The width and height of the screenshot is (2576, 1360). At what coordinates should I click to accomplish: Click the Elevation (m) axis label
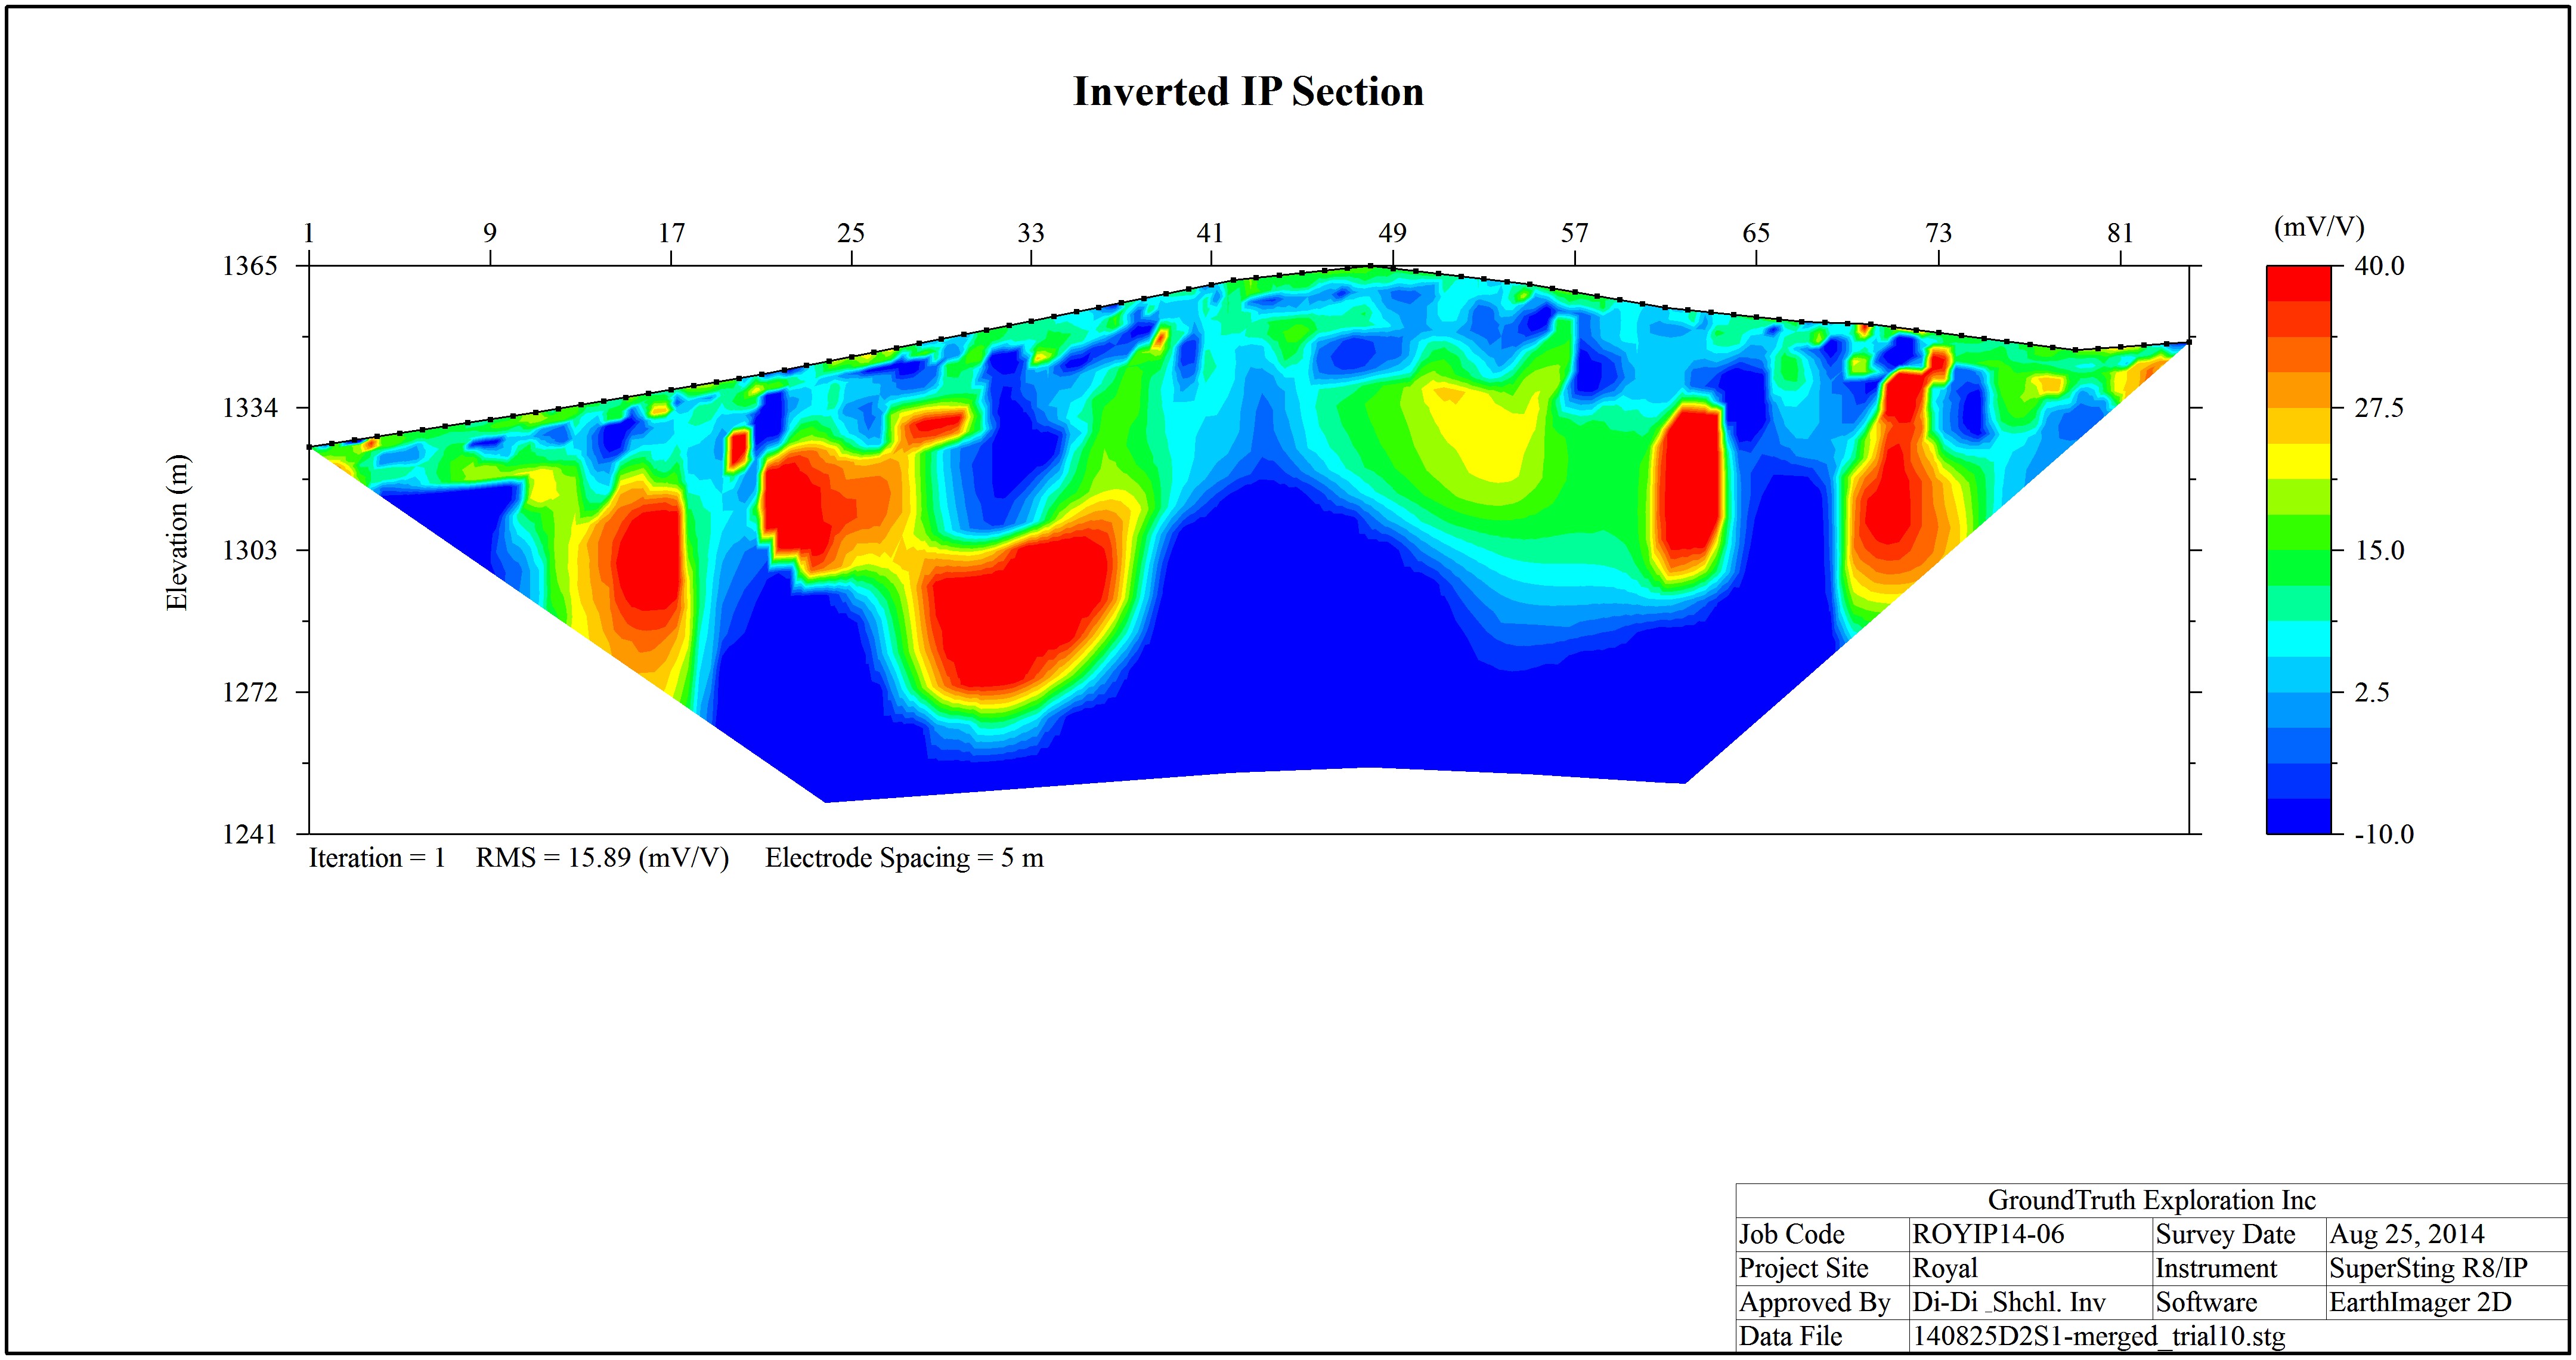coord(177,532)
